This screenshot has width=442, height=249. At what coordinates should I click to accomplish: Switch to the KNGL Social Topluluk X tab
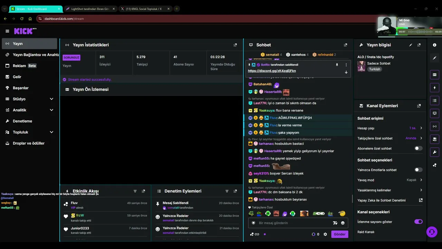coord(144,9)
